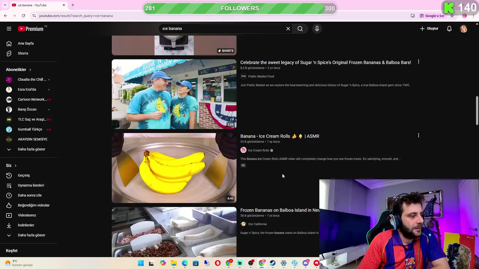Click Google'a Sor button in address bar
The width and height of the screenshot is (479, 269).
tap(432, 16)
